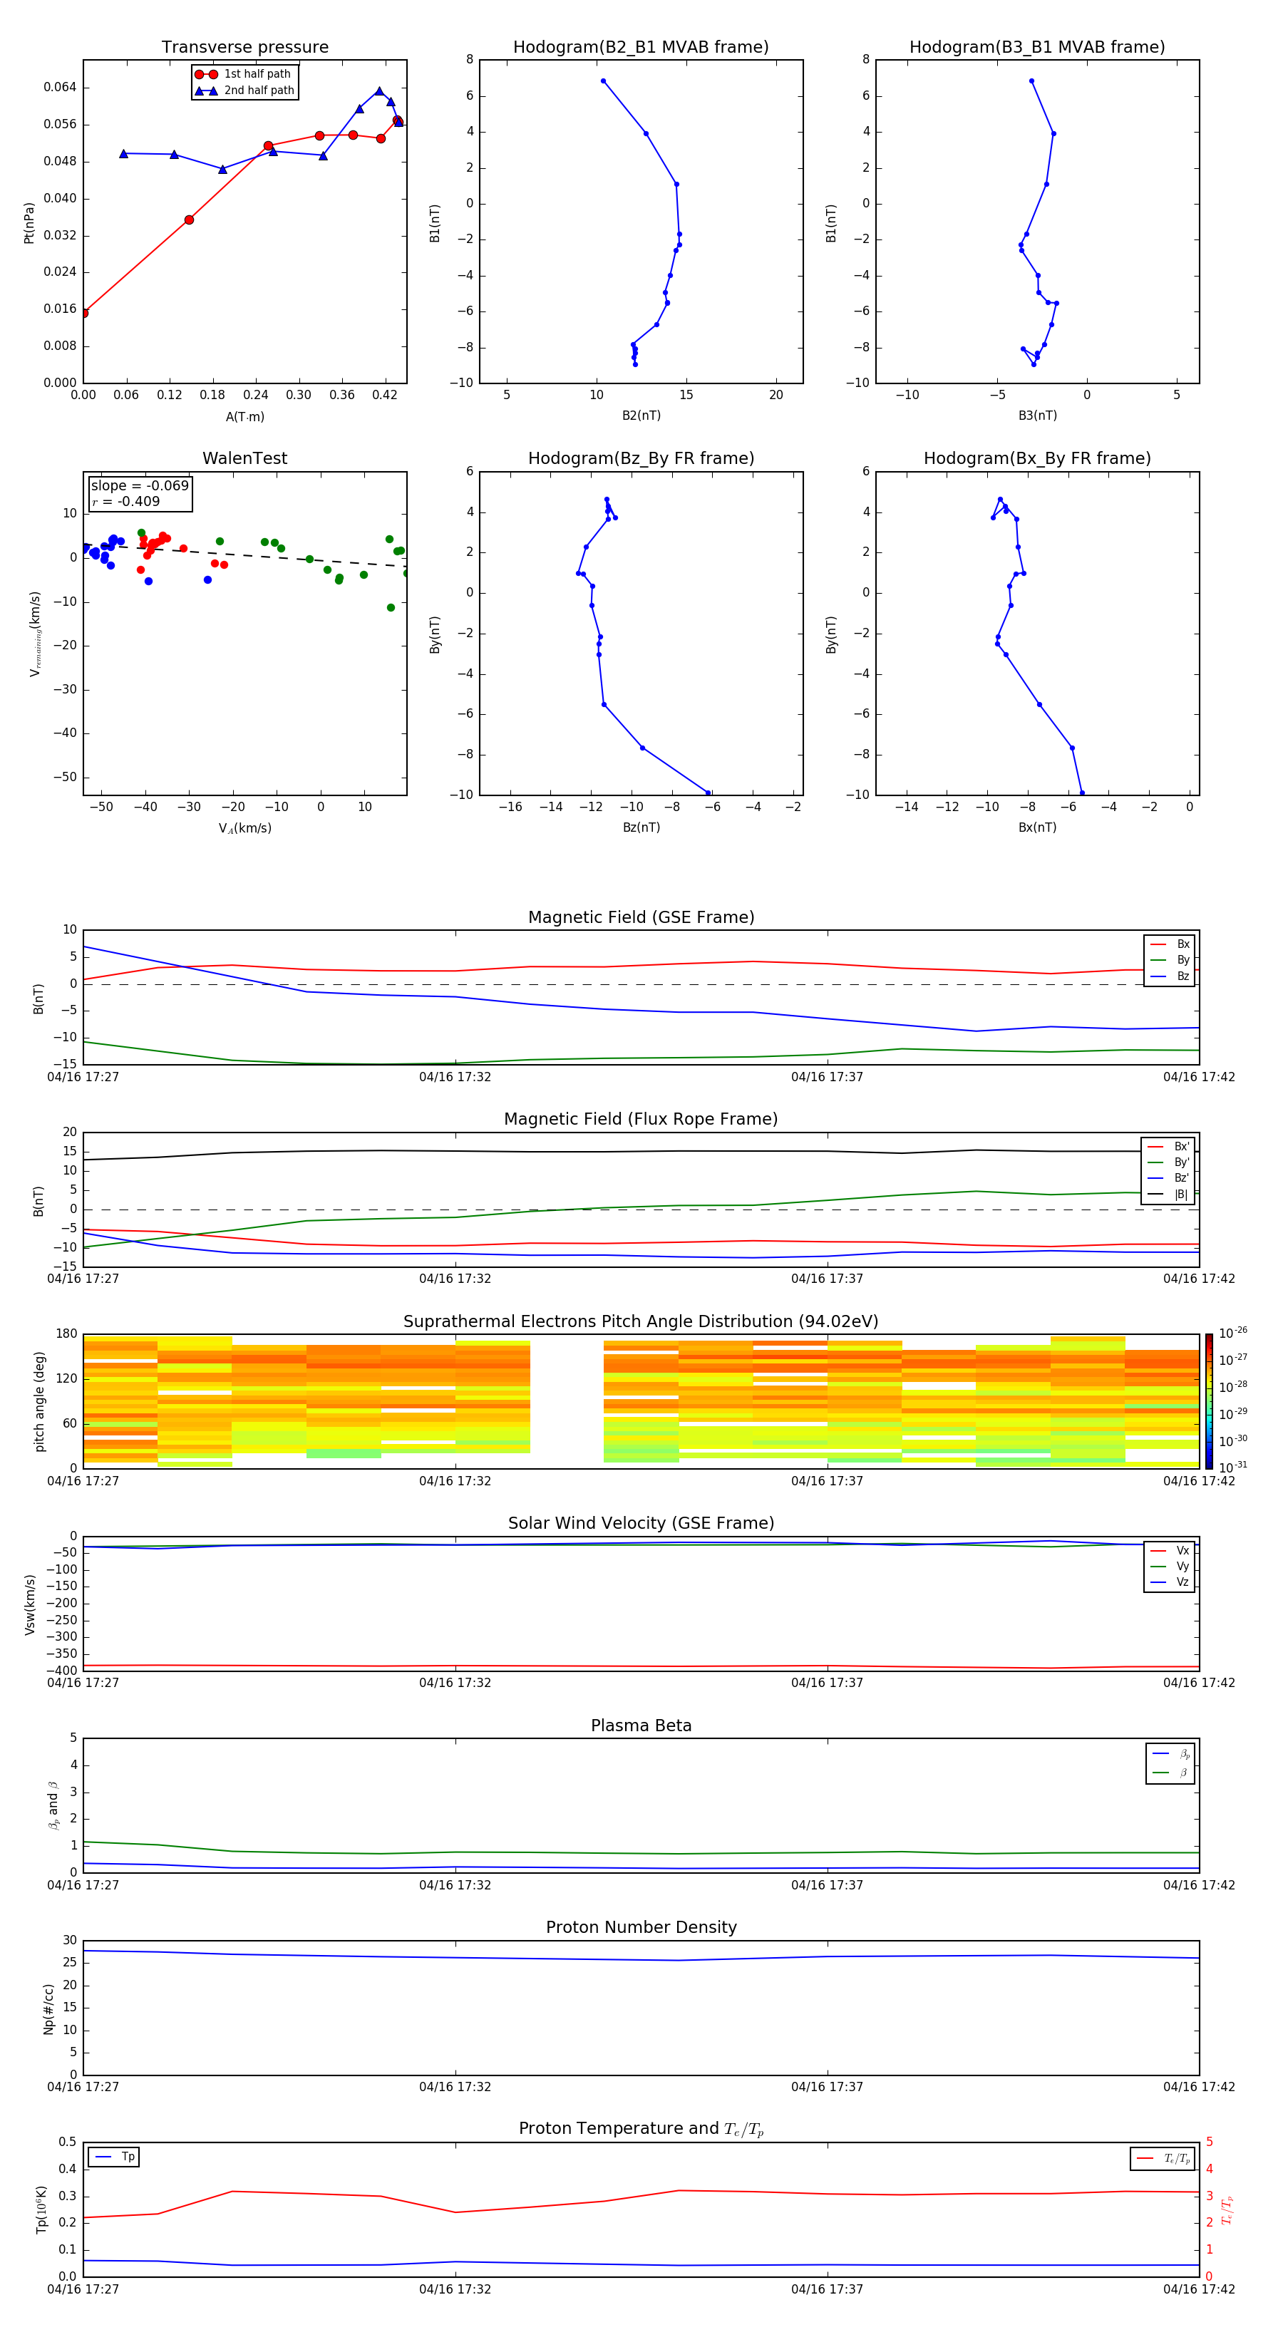Click the "r = -0.409" annotation
This screenshot has height=2352, width=1283.
point(126,501)
